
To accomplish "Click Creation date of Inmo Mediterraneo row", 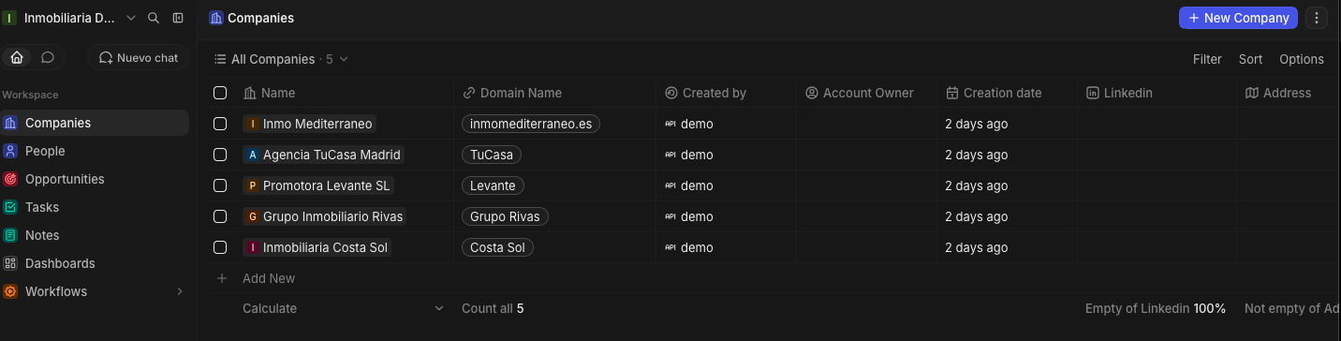I will click(976, 124).
